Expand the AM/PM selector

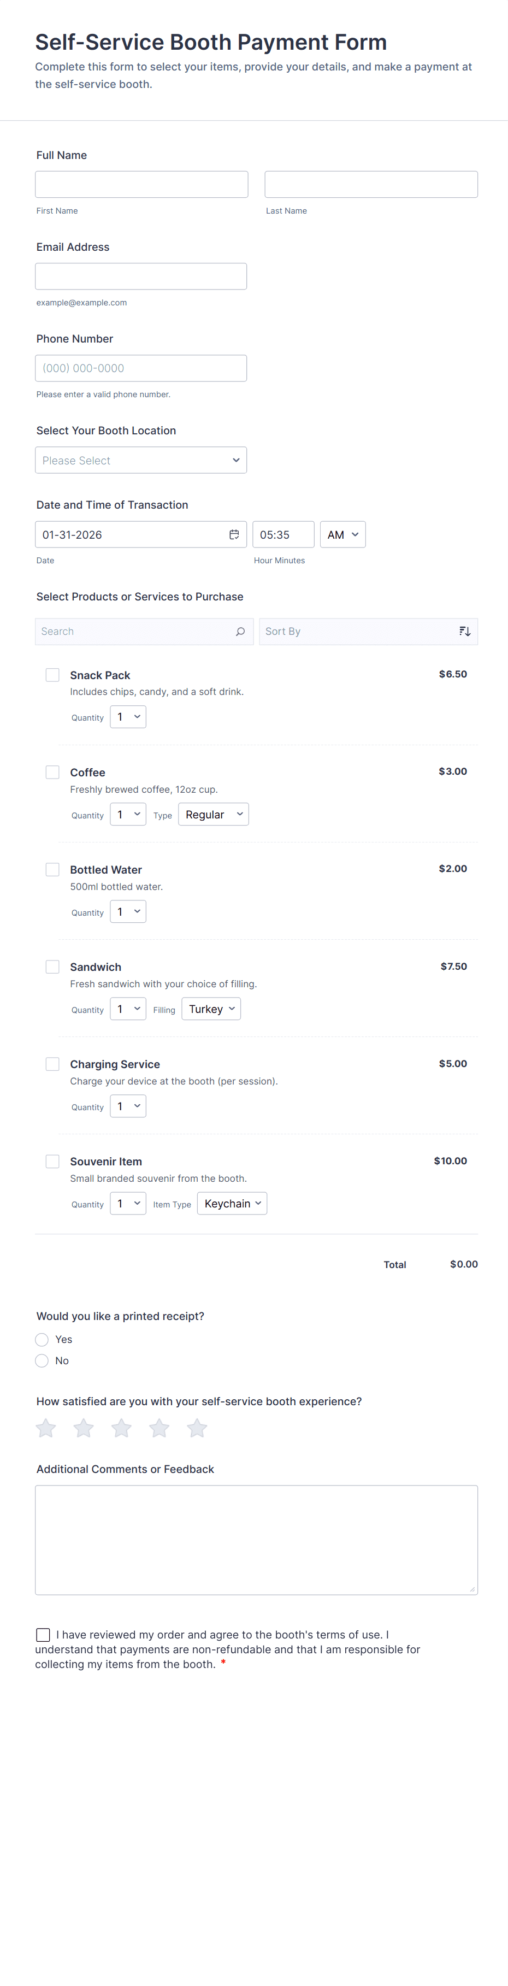pyautogui.click(x=342, y=534)
